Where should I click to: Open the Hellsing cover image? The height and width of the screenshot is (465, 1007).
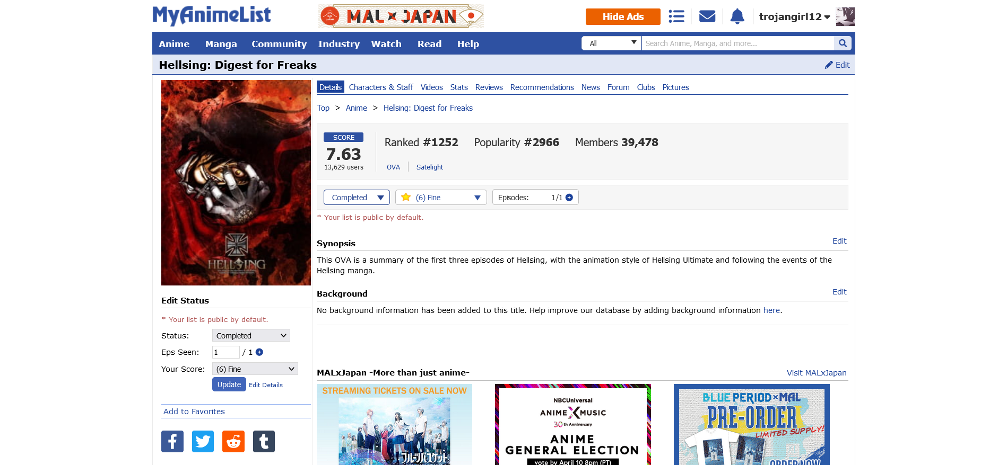[236, 183]
